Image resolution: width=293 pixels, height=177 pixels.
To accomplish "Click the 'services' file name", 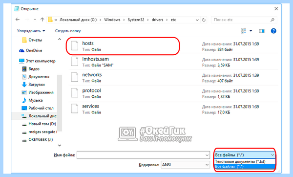I will tap(91, 106).
